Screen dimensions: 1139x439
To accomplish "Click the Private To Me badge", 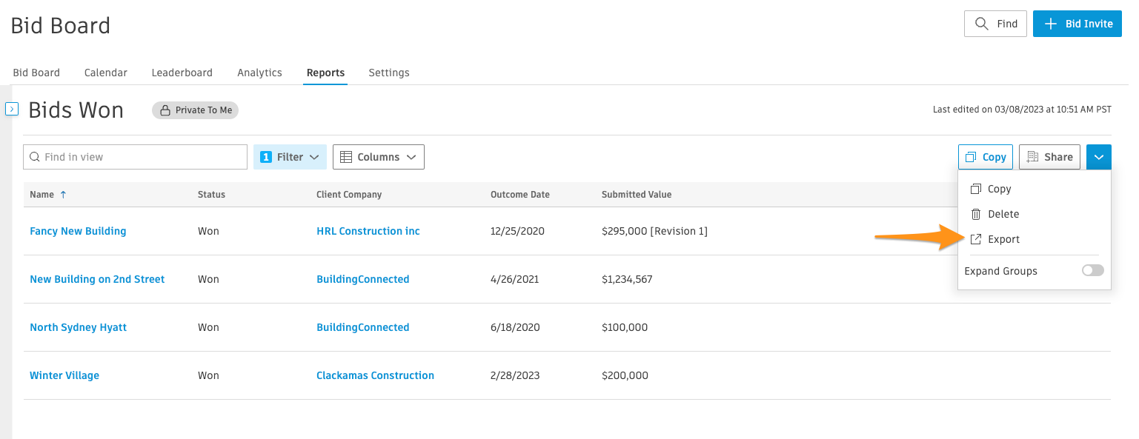I will pos(196,110).
